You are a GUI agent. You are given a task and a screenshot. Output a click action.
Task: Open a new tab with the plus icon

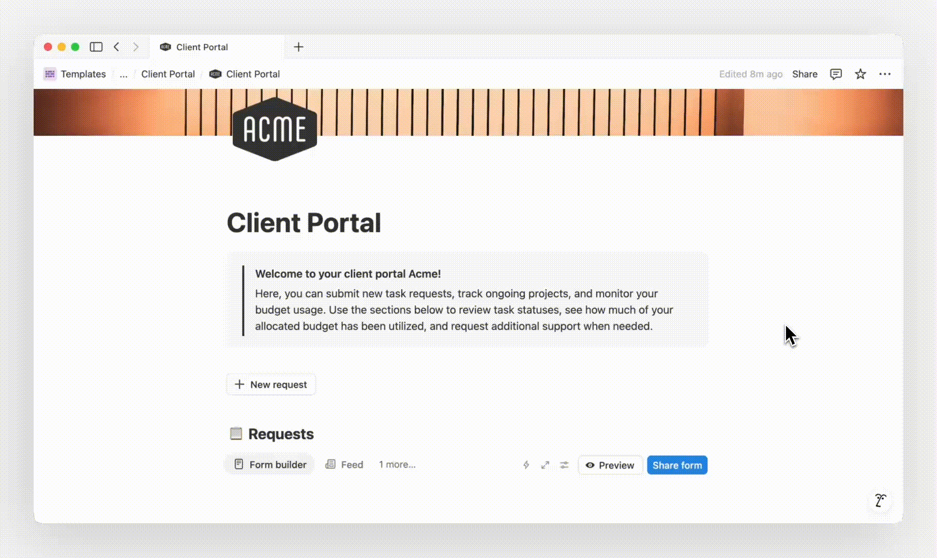point(298,47)
